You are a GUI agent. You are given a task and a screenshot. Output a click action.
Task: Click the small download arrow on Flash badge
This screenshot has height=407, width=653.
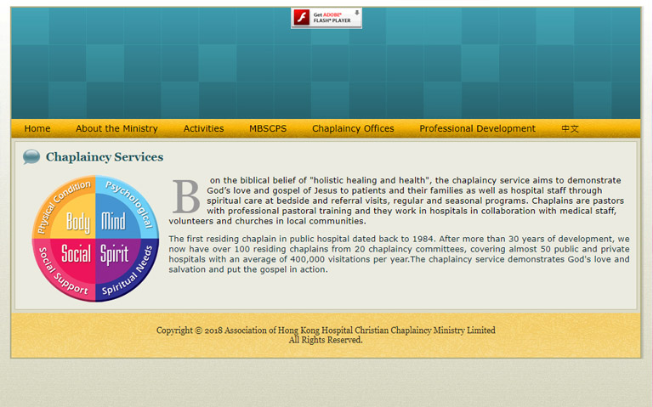coord(356,14)
